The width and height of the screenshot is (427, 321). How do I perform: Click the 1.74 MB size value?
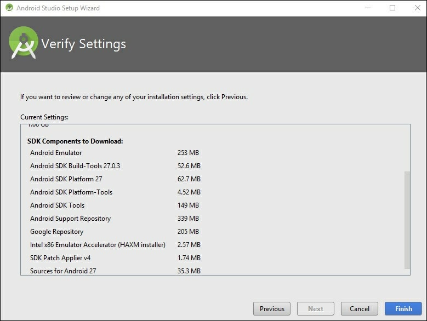189,258
